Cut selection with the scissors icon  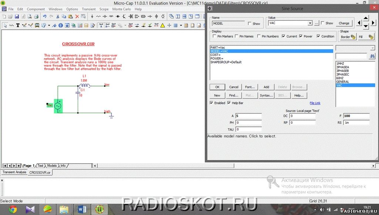57,16
